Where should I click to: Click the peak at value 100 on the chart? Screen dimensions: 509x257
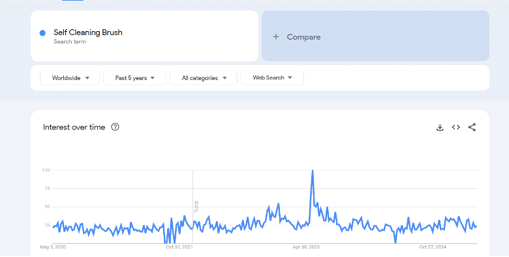click(313, 170)
